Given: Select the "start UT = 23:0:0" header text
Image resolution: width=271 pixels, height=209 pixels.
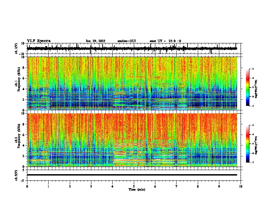Looking at the screenshot, I should coord(165,41).
